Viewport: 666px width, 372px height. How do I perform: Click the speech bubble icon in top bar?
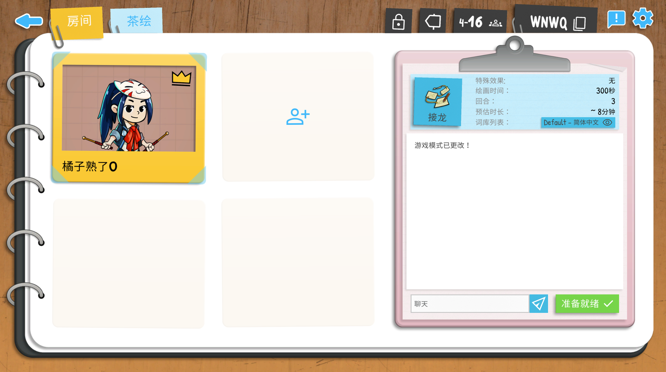coord(433,21)
